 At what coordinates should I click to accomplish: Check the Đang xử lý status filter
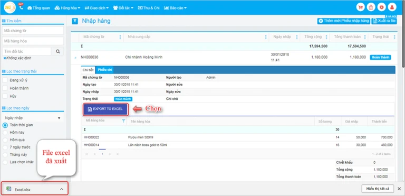click(x=5, y=80)
